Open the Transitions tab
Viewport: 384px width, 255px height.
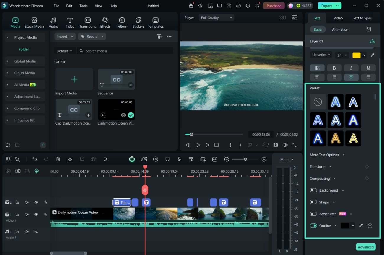point(88,23)
